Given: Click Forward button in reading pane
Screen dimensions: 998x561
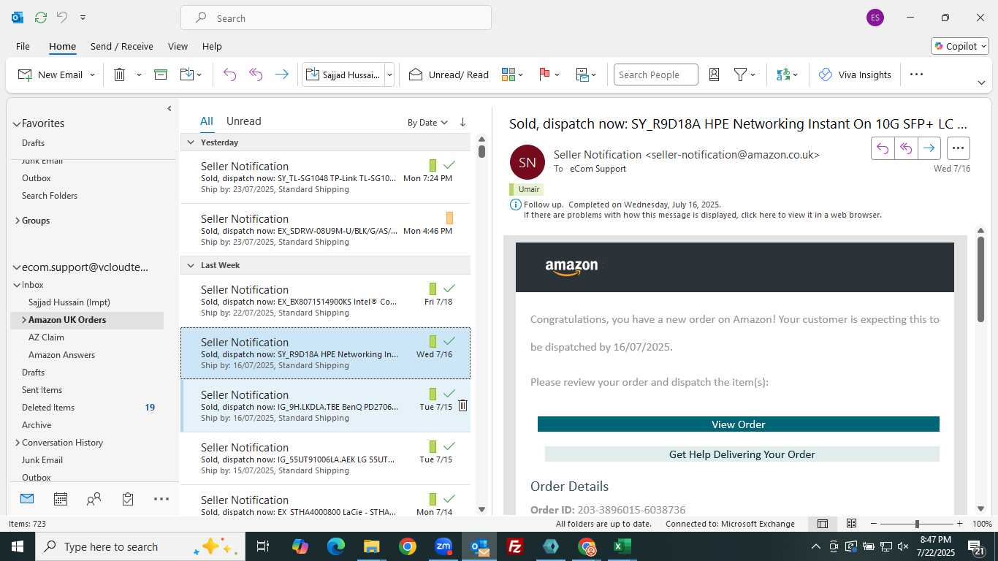Looking at the screenshot, I should [x=929, y=148].
